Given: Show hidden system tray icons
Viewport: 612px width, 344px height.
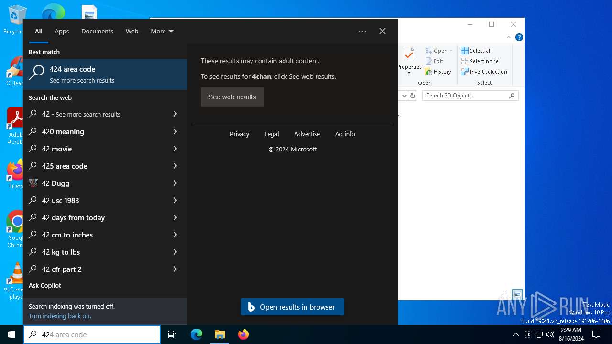Looking at the screenshot, I should tap(515, 334).
